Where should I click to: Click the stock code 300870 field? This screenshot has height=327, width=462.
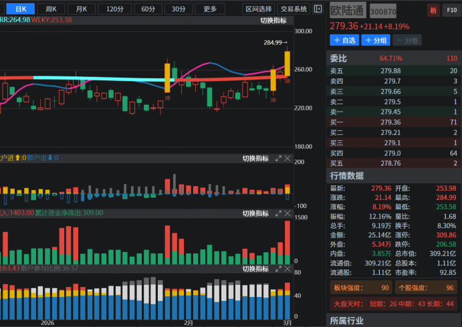pos(383,11)
